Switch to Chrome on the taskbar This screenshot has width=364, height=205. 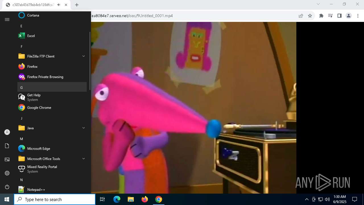pos(159,199)
